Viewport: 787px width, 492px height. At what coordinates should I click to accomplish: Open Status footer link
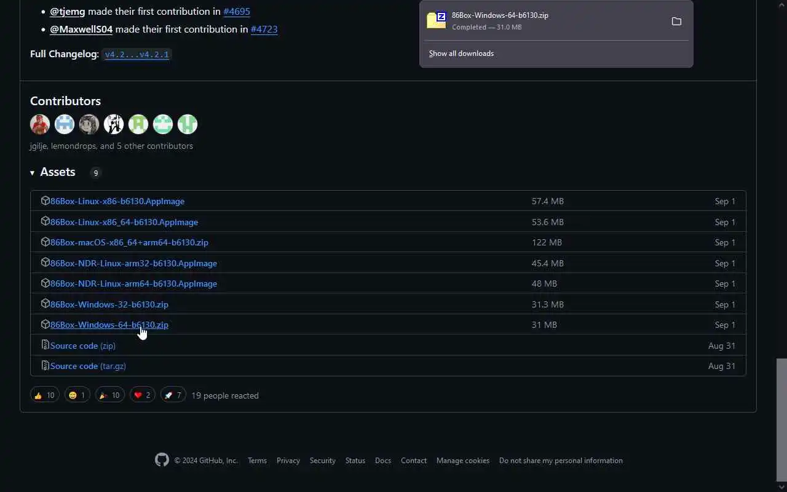[355, 461]
